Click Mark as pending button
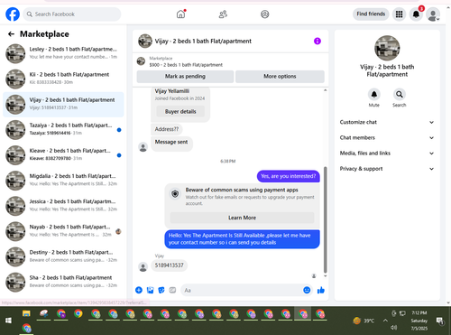The width and height of the screenshot is (451, 335). pos(185,77)
